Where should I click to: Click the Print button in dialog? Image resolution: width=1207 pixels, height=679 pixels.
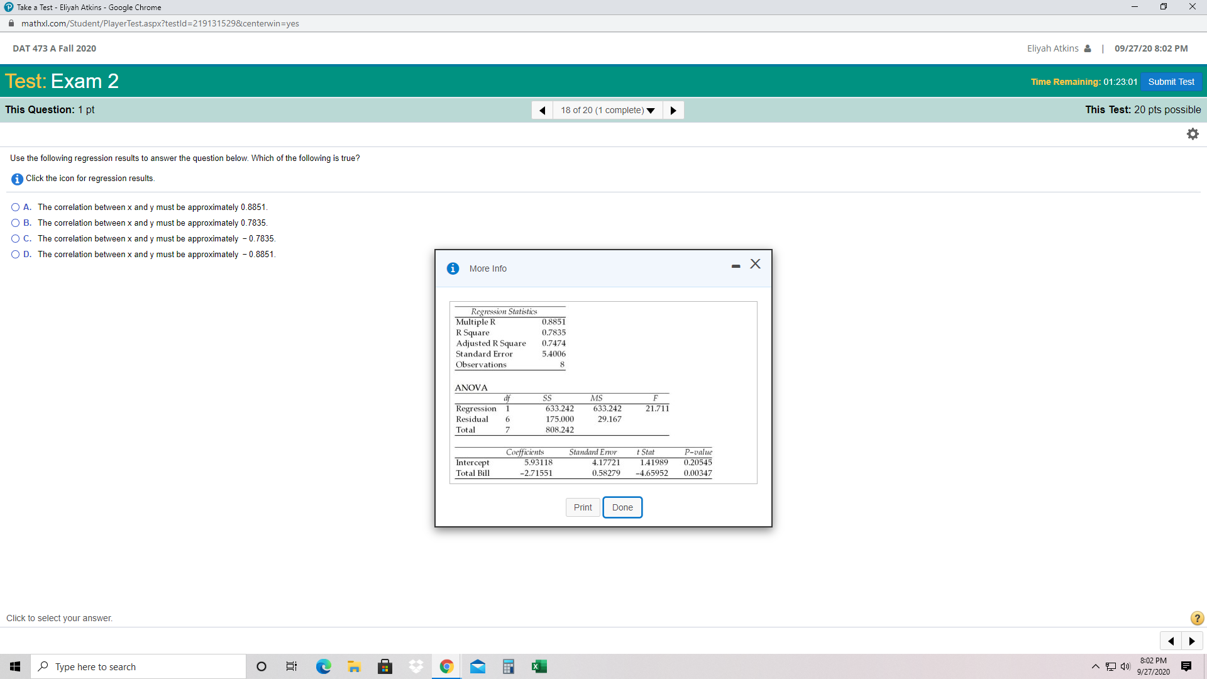coord(582,507)
